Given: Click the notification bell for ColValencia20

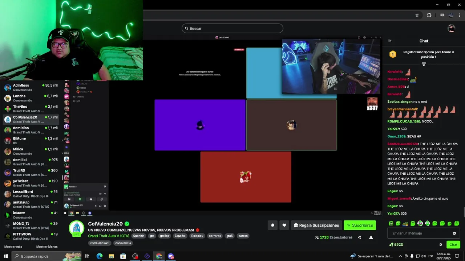Looking at the screenshot, I should 272,225.
